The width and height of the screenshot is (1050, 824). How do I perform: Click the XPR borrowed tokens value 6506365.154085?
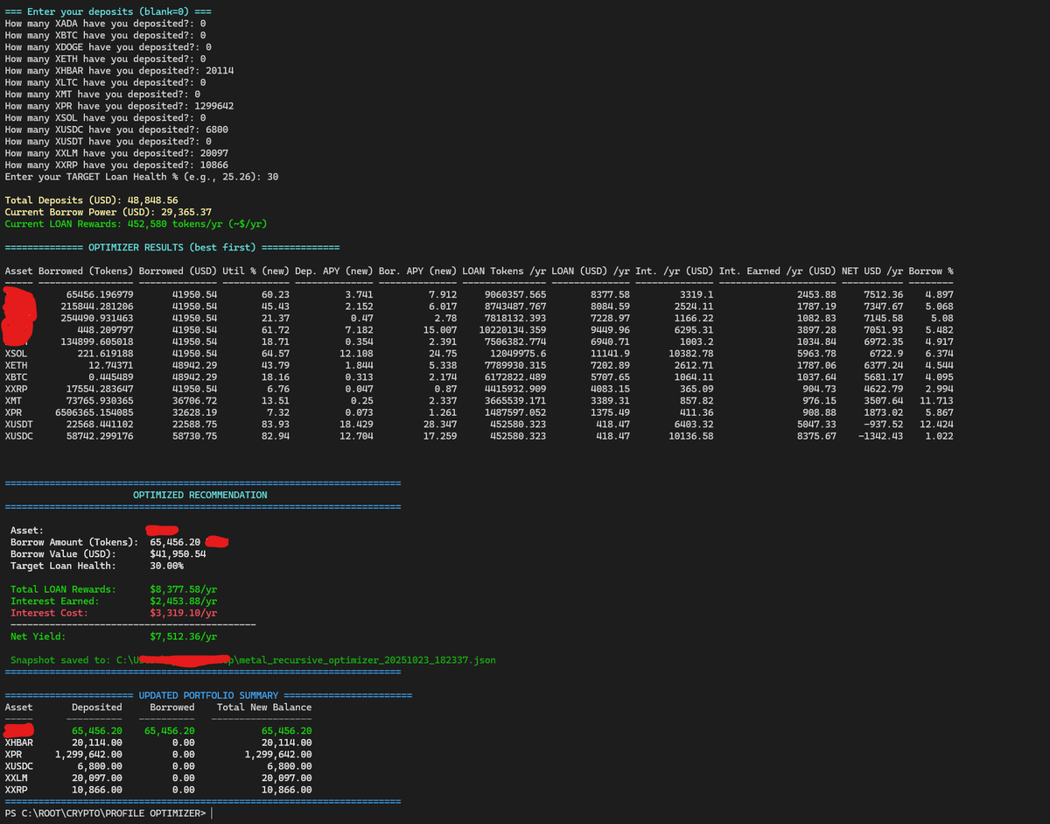[x=94, y=412]
